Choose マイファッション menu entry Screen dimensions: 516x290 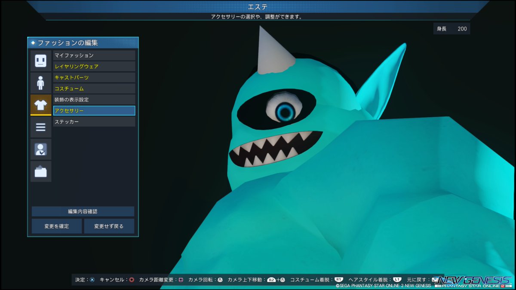(94, 55)
